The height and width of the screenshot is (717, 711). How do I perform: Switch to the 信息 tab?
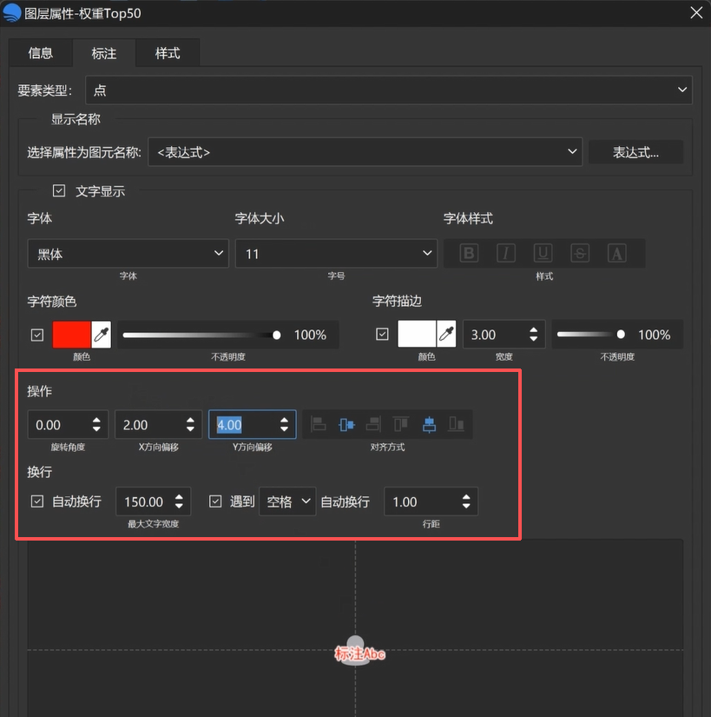click(41, 53)
